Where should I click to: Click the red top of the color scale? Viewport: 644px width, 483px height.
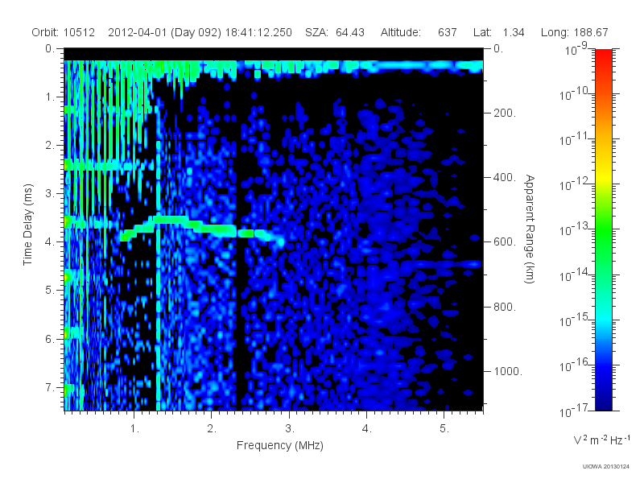603,57
